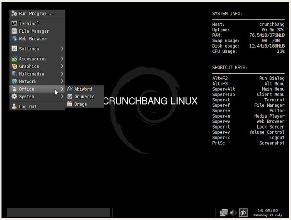Select the Log Out menu entry
The width and height of the screenshot is (291, 220).
[x=37, y=106]
